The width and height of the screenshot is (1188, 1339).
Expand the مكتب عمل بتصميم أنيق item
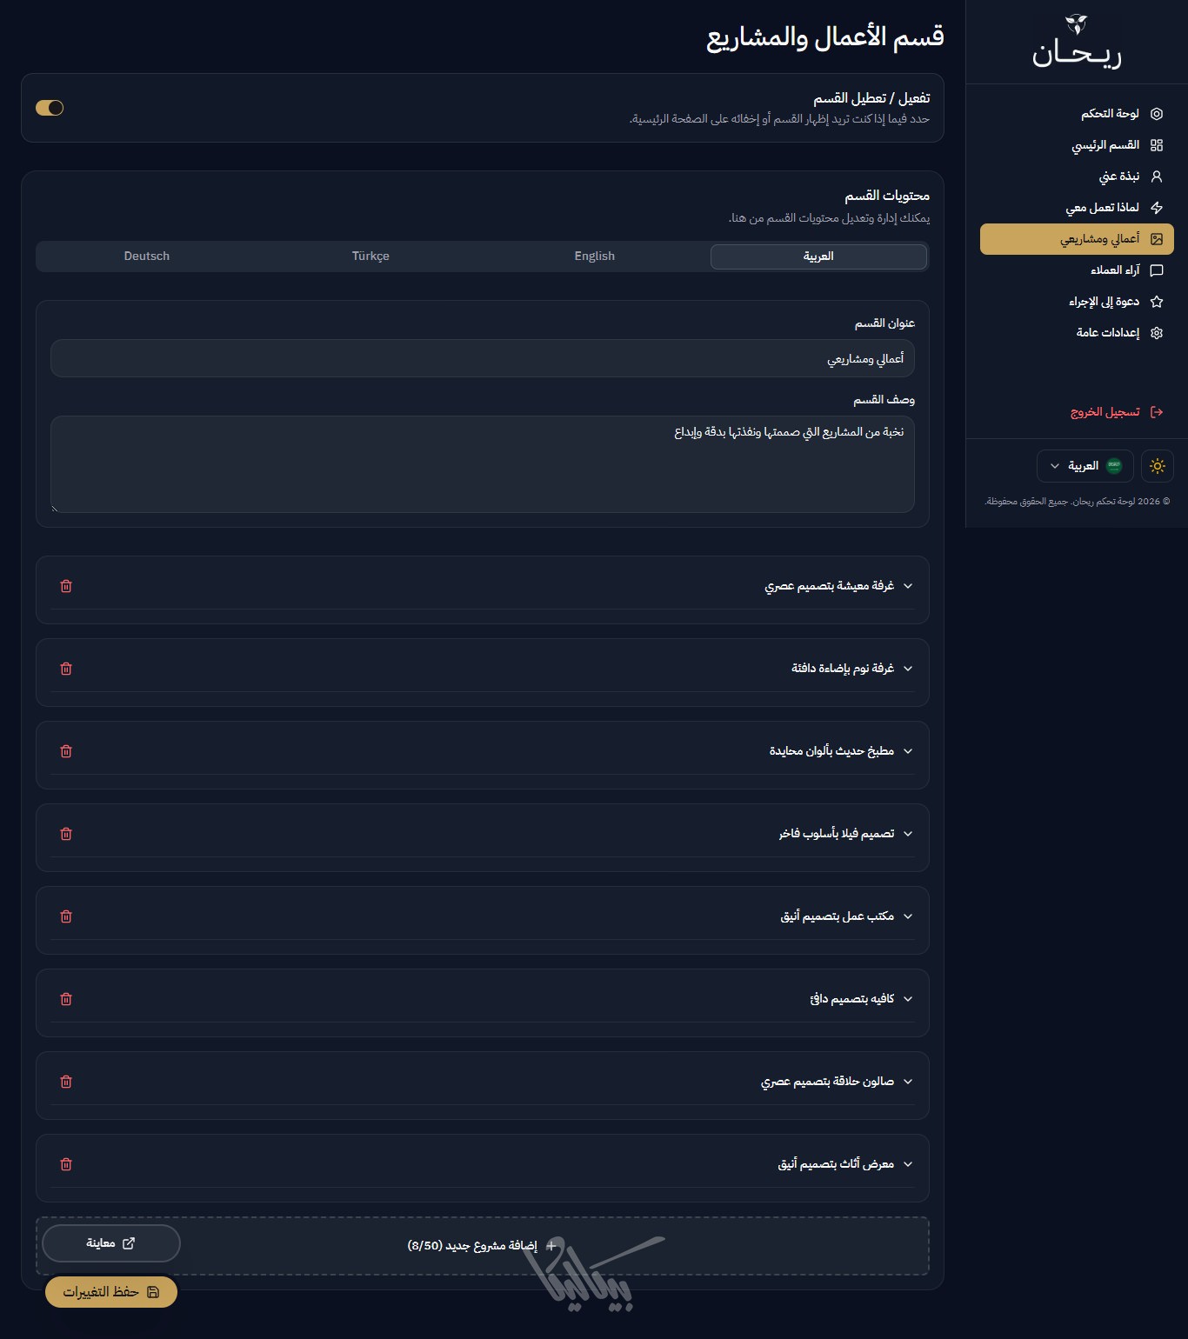coord(837,916)
